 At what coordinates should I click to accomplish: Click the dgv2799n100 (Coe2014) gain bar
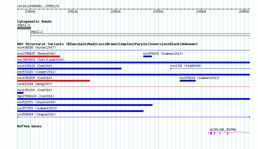coord(133,99)
